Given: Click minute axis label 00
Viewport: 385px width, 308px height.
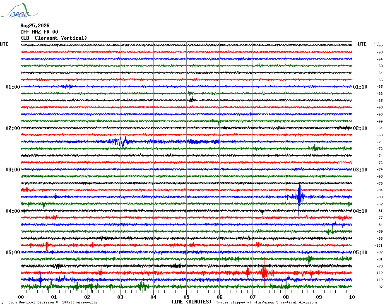Looking at the screenshot, I should pyautogui.click(x=21, y=297).
